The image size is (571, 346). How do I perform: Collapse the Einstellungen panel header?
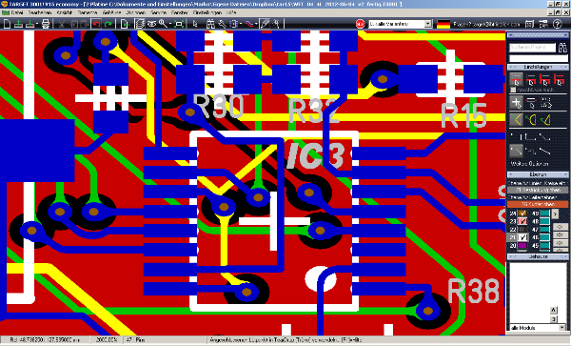[x=538, y=67]
